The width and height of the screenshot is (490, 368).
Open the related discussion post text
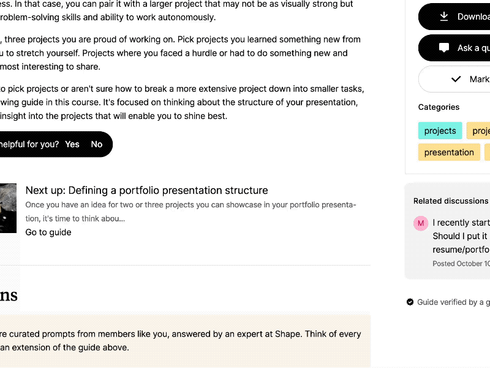point(461,236)
